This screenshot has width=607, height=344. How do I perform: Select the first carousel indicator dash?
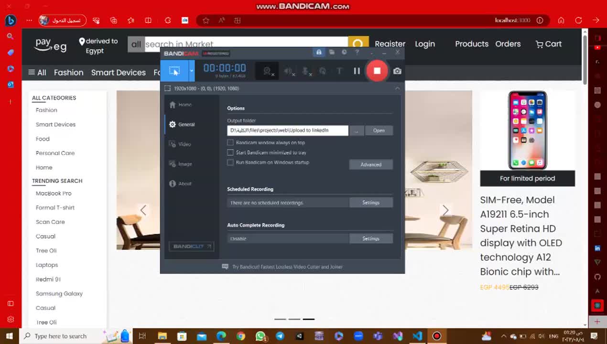pos(280,319)
